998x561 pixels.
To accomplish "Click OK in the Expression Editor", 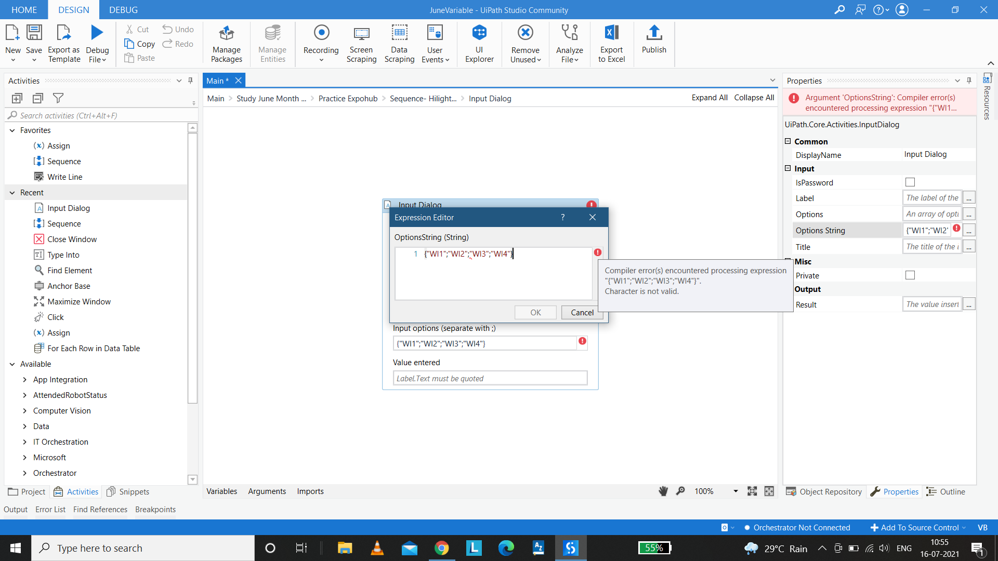I will coord(535,312).
